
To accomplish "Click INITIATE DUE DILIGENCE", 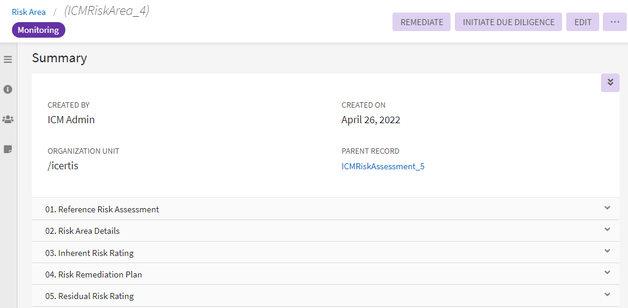I will 508,22.
